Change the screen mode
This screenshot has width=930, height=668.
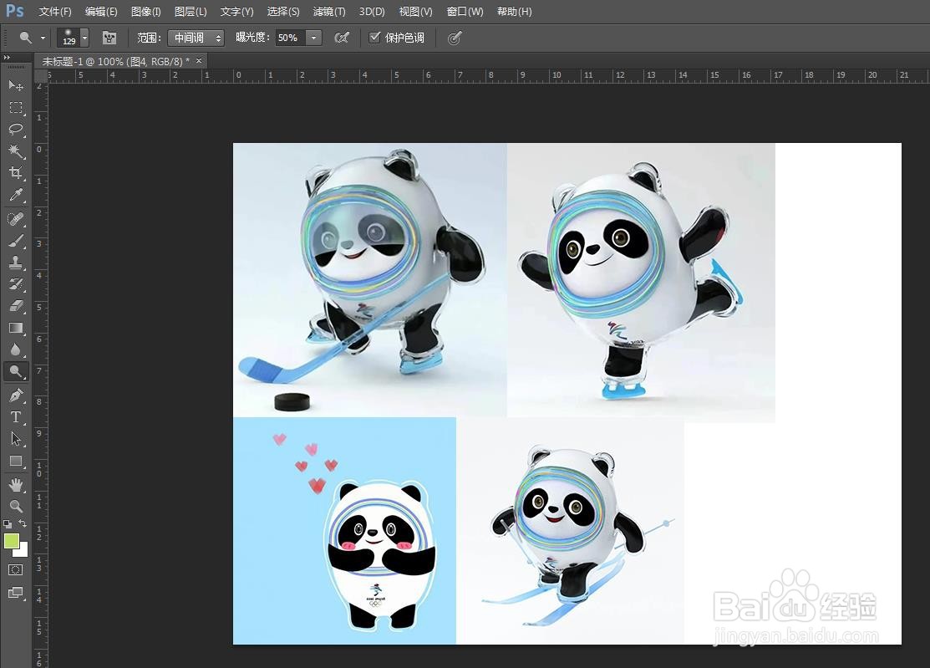tap(16, 593)
